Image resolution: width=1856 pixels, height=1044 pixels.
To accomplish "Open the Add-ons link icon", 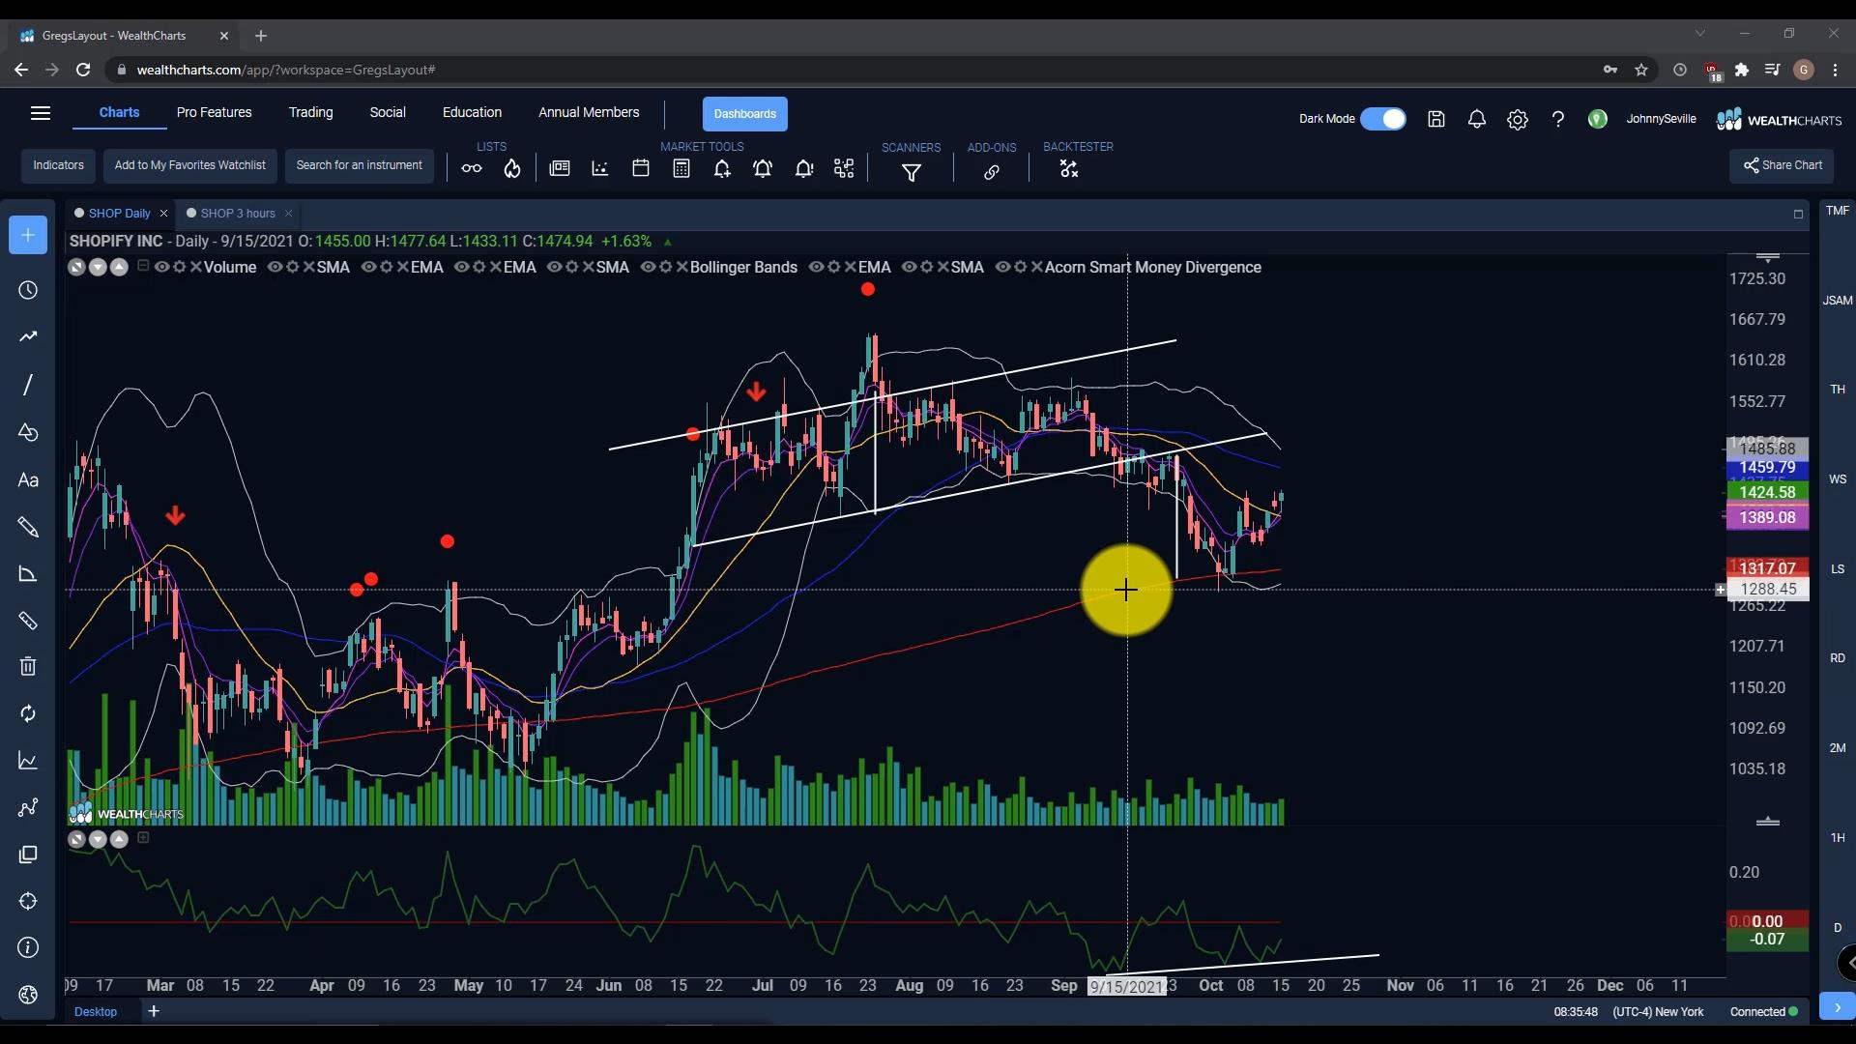I will tap(992, 173).
